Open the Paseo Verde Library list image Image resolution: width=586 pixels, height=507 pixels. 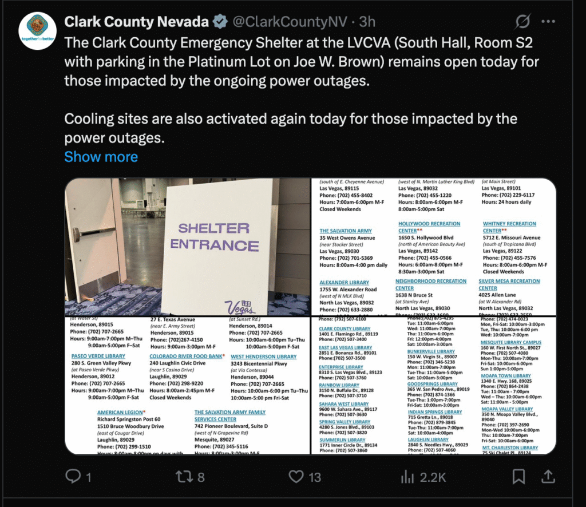188,386
